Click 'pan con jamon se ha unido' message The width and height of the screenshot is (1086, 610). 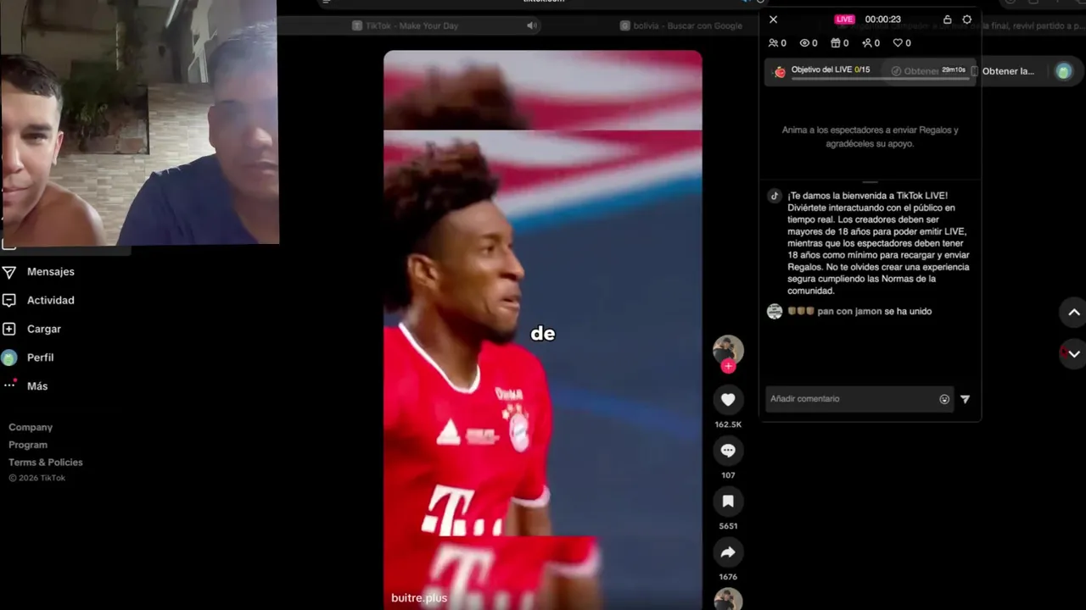point(859,312)
